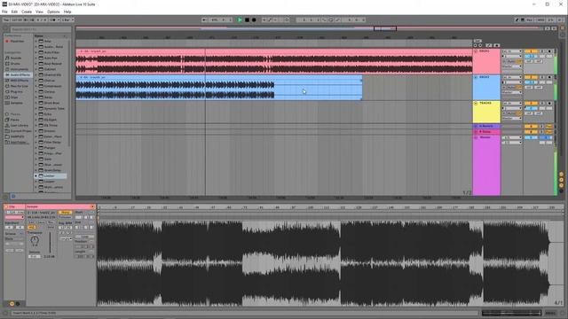
Task: Expand the Compressor device folder
Action: [36, 86]
